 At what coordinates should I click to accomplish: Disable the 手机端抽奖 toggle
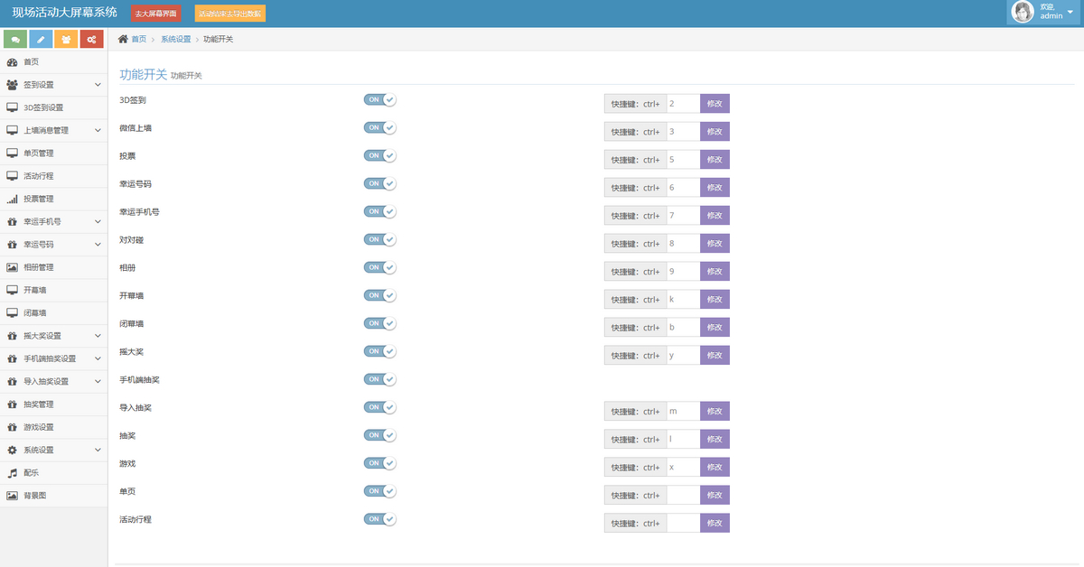[379, 379]
